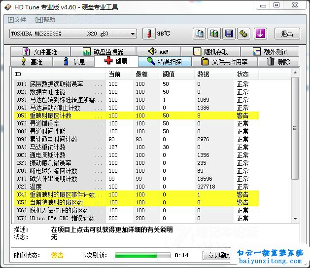Select the 健康 health tab
The image size is (310, 268).
pos(116,61)
